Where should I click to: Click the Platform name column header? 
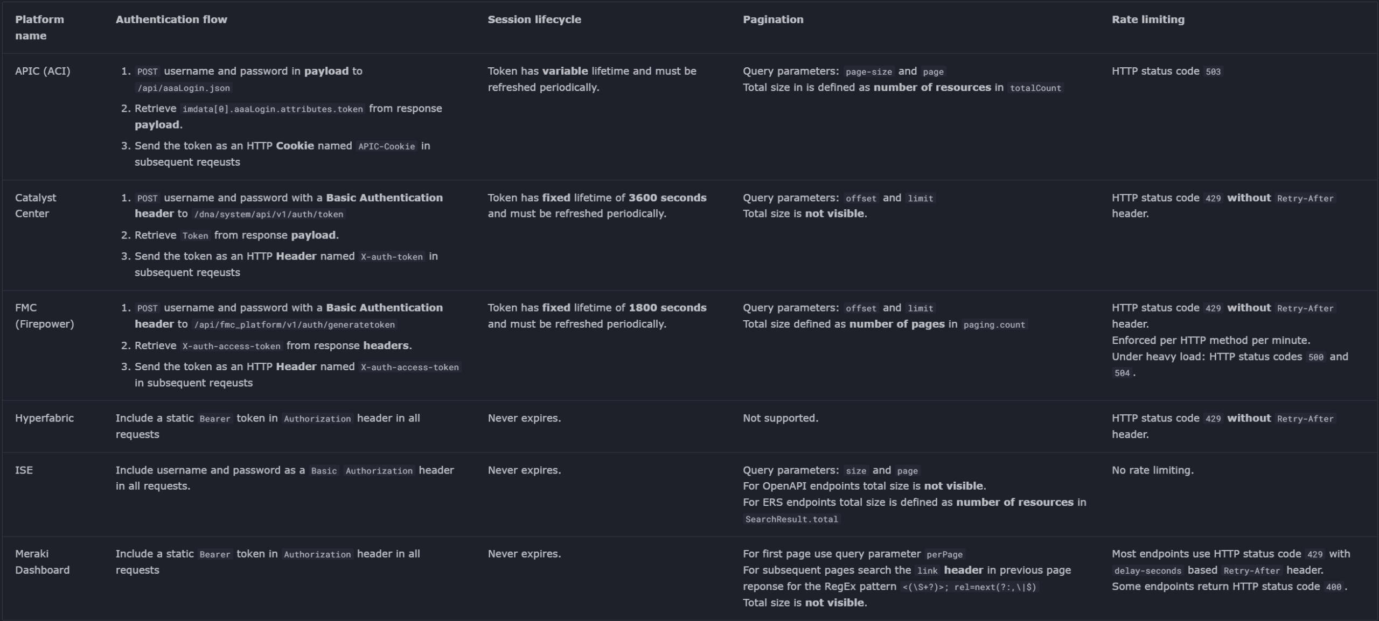pyautogui.click(x=39, y=27)
